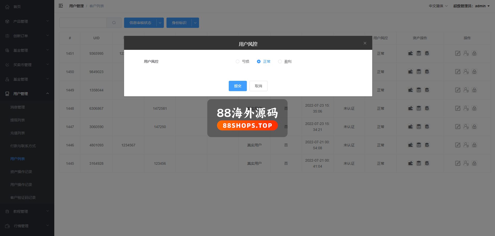Open user risk control icon for row 1447
The image size is (495, 236).
(466, 127)
